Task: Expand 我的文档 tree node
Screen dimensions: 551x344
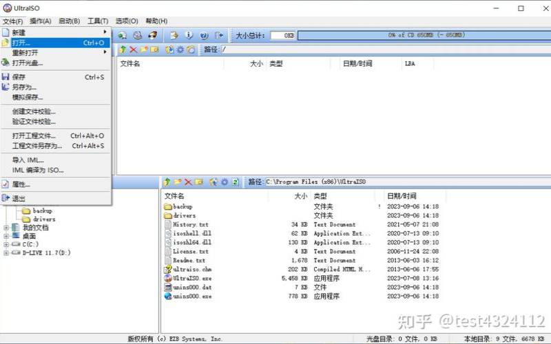Action: pos(6,228)
